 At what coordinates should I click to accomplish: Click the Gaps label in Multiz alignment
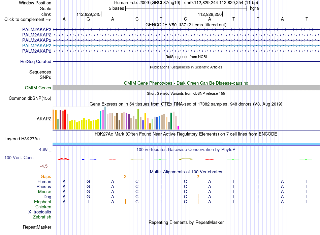46,176
